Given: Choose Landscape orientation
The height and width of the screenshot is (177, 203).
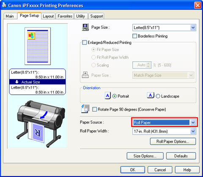Looking at the screenshot, I should pos(158,96).
